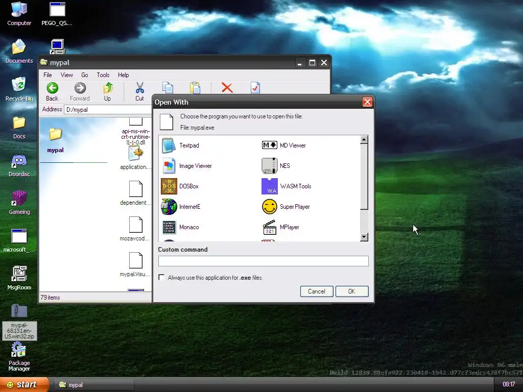Open the View menu

67,75
